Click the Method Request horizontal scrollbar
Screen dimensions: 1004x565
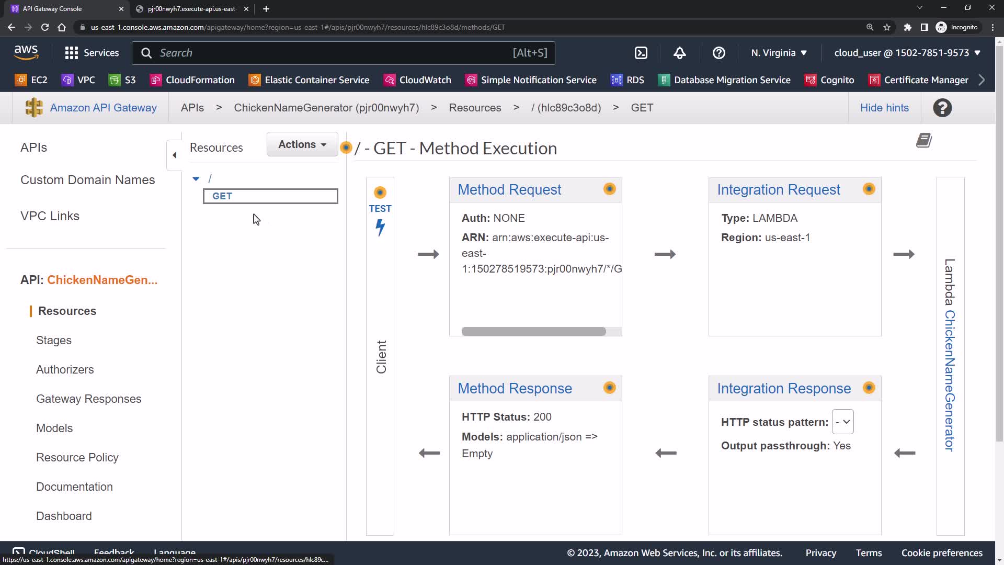tap(533, 332)
